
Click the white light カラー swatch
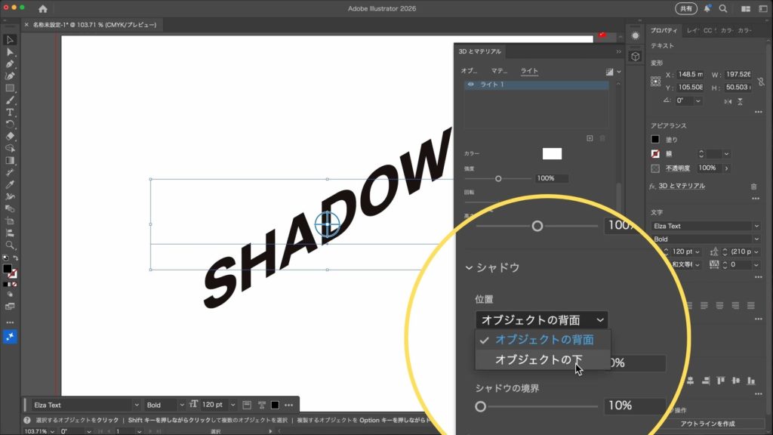(x=552, y=154)
